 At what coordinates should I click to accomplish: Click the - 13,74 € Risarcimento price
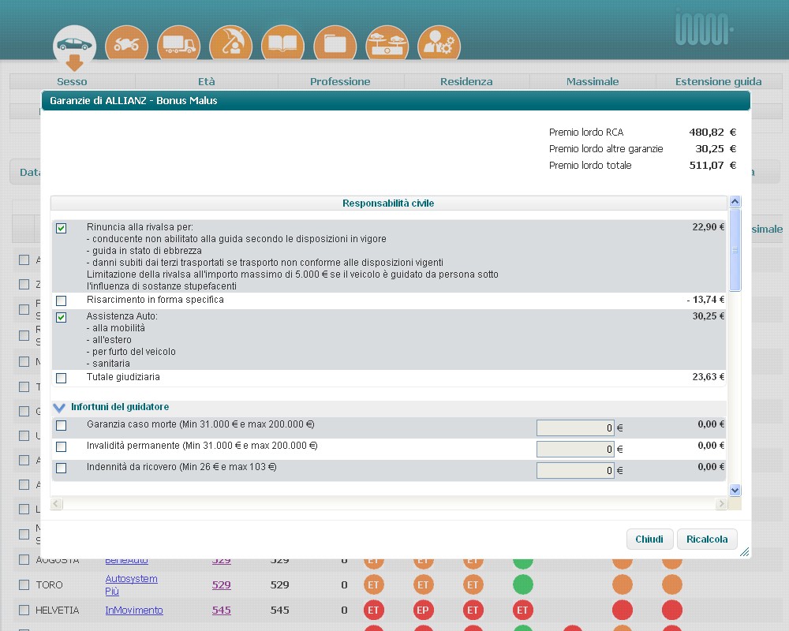point(705,300)
